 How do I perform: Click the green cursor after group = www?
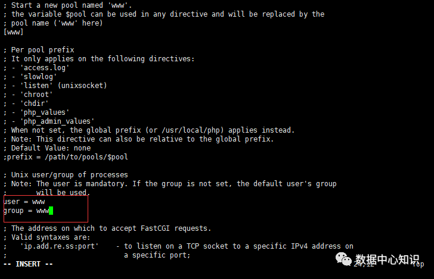click(x=51, y=211)
